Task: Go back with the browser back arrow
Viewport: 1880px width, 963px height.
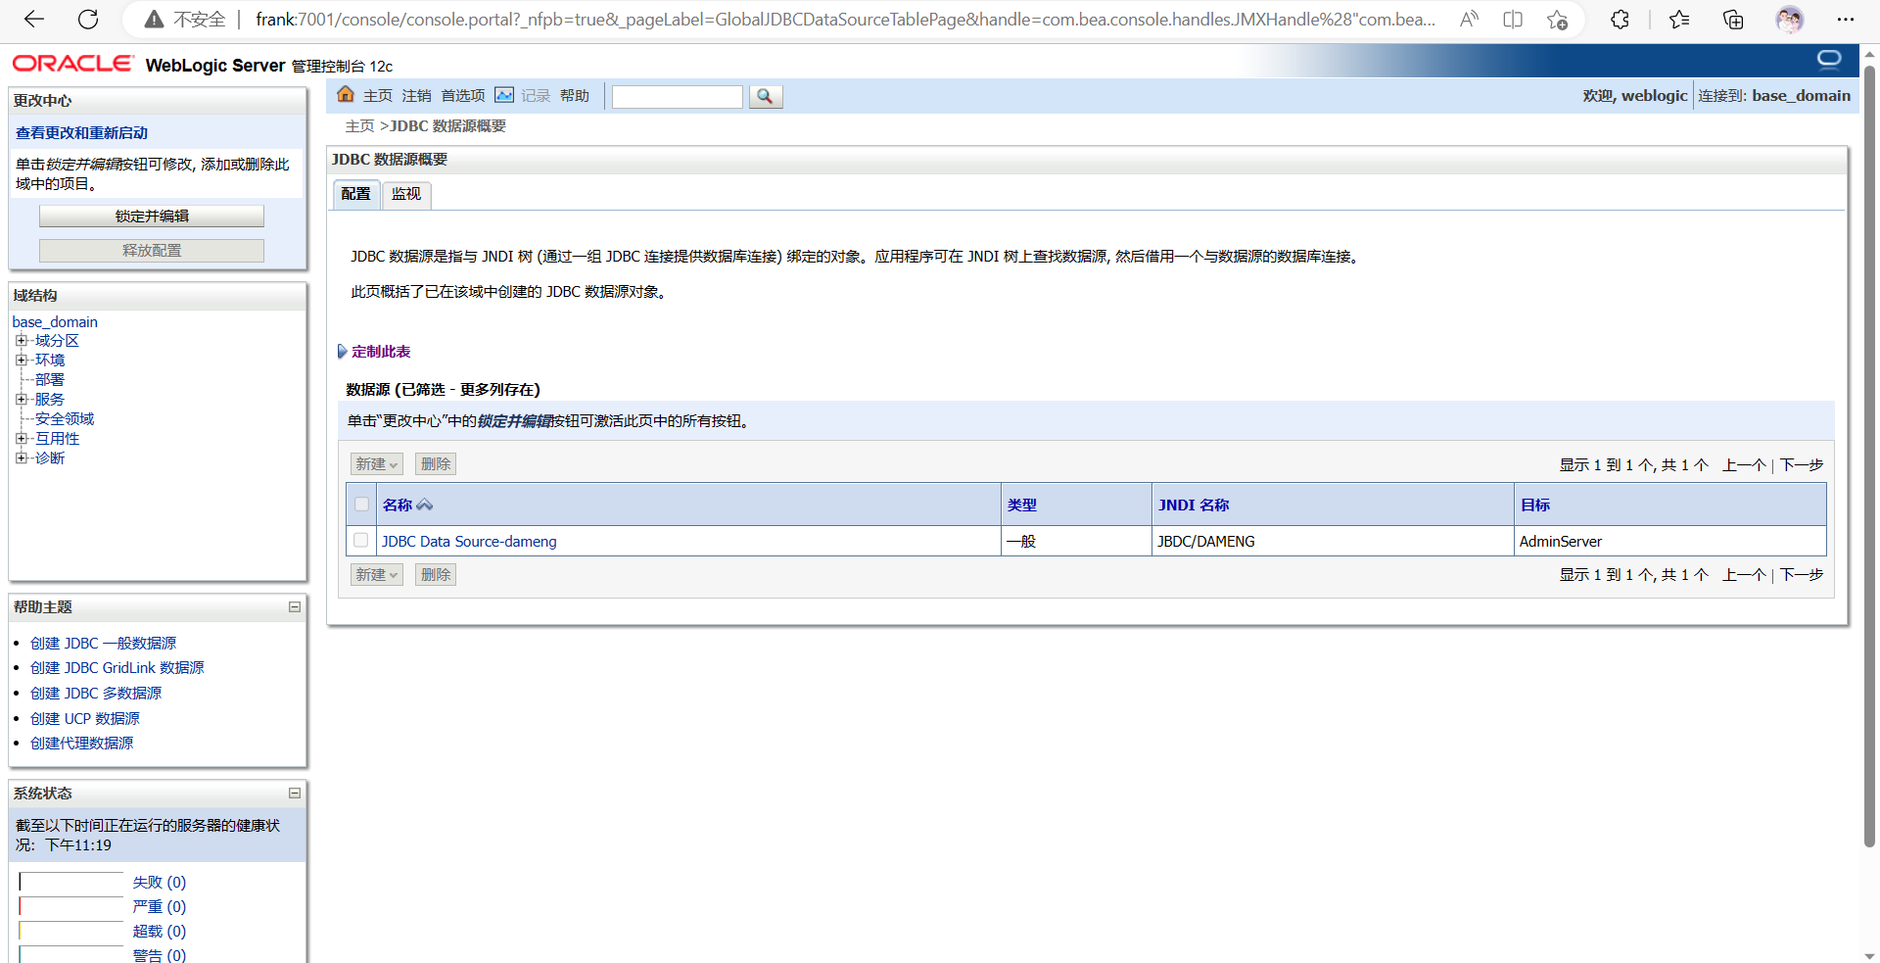Action: [x=34, y=20]
